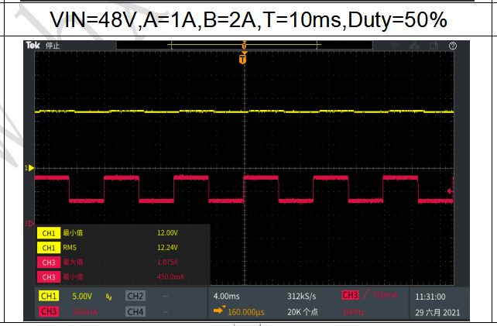Click the save/export icon in top bar
The height and width of the screenshot is (326, 497).
[x=434, y=46]
